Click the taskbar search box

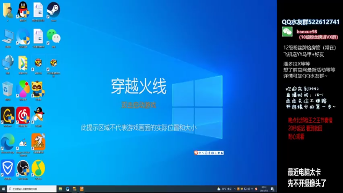click(x=32, y=189)
